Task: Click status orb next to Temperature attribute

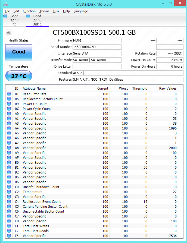Action: coord(9,192)
